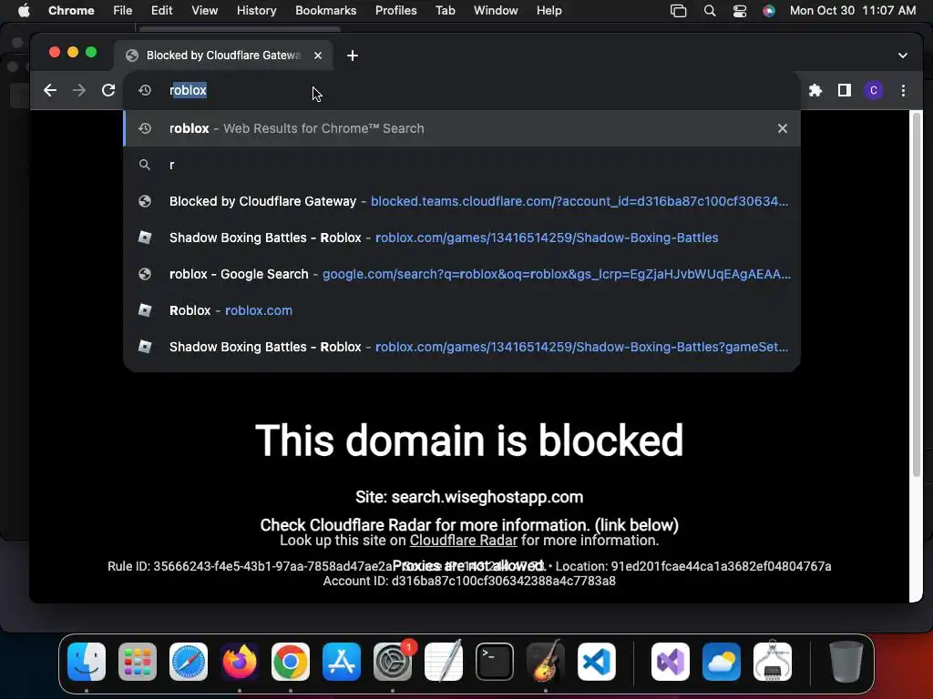Image resolution: width=933 pixels, height=699 pixels.
Task: Open the File menu
Action: pyautogui.click(x=123, y=11)
